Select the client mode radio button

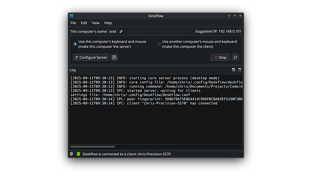[x=159, y=44]
